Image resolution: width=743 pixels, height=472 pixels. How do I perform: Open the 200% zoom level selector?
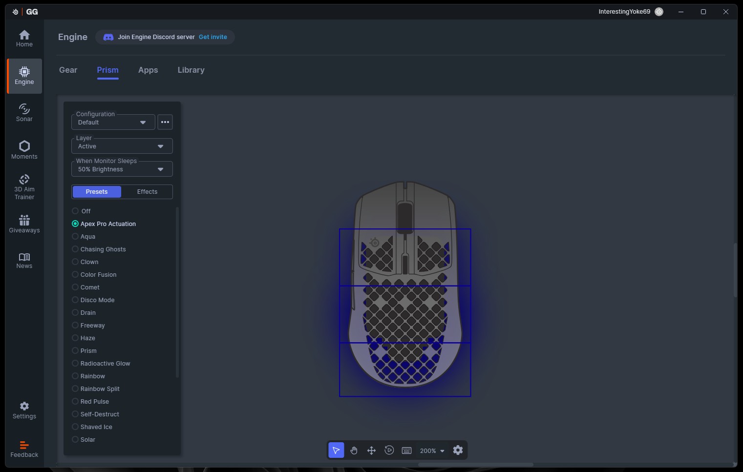(x=432, y=451)
